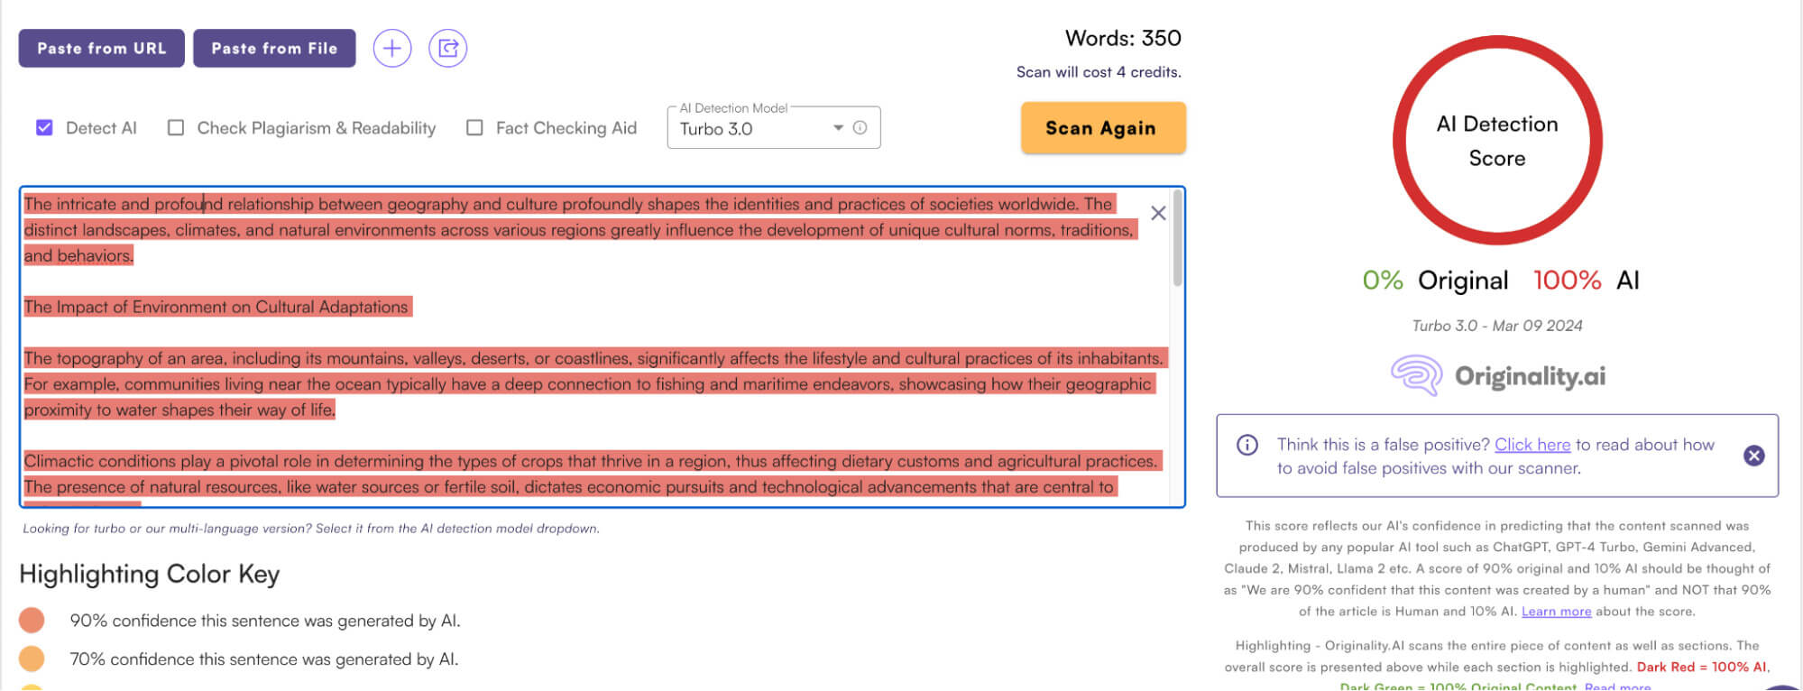Uncheck the Detect AI checkbox
Image resolution: width=1803 pixels, height=691 pixels.
point(44,128)
